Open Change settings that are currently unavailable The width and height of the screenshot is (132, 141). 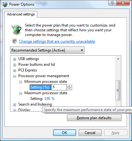(57, 41)
